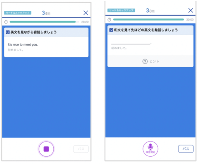Tap the greyed-out パス button on left screen
The height and width of the screenshot is (164, 198).
[81, 149]
